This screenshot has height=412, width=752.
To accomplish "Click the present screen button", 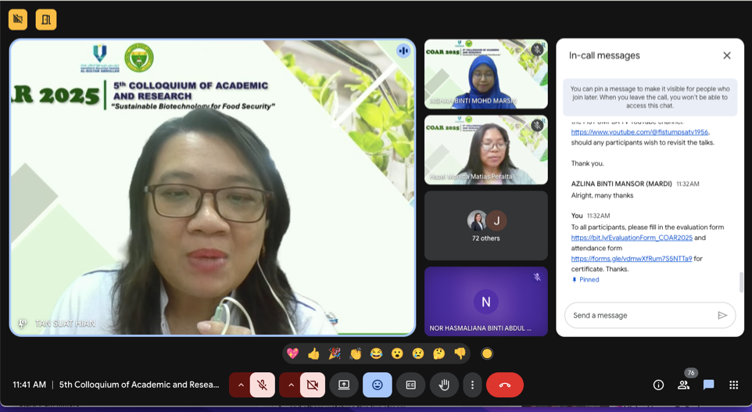I will [x=344, y=385].
